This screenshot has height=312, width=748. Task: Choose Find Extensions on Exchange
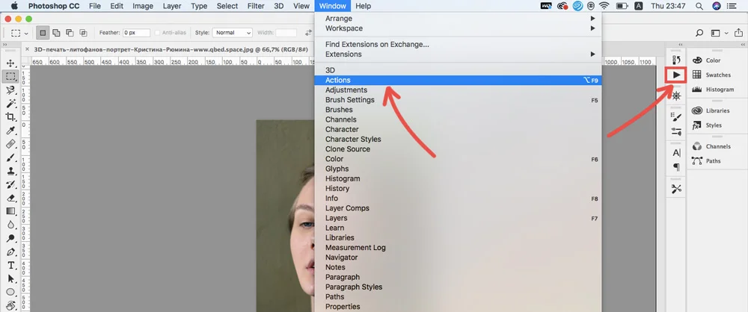(458, 44)
